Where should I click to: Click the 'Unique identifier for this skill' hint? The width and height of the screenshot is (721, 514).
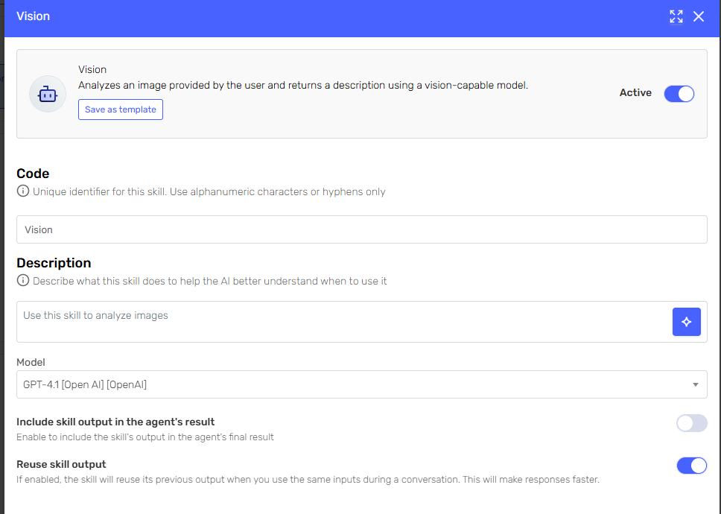(x=209, y=191)
